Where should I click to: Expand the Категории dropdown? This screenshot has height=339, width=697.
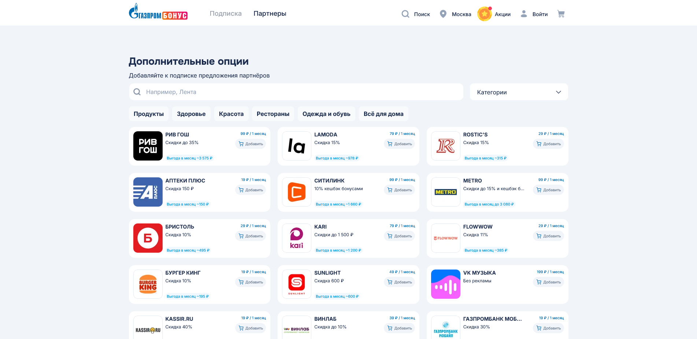[519, 92]
